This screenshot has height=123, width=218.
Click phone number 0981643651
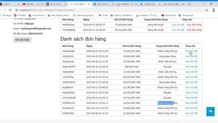(x=35, y=33)
